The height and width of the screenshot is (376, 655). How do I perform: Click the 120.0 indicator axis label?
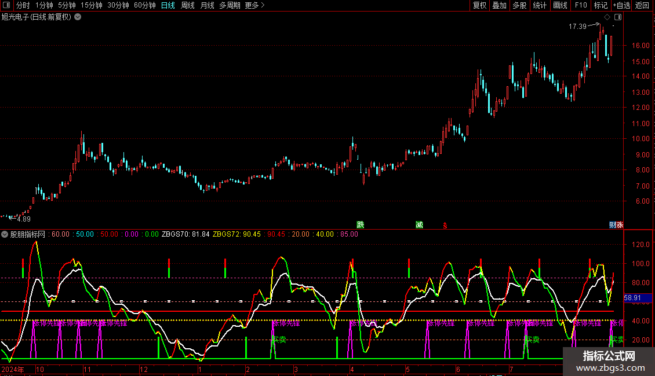(641, 244)
